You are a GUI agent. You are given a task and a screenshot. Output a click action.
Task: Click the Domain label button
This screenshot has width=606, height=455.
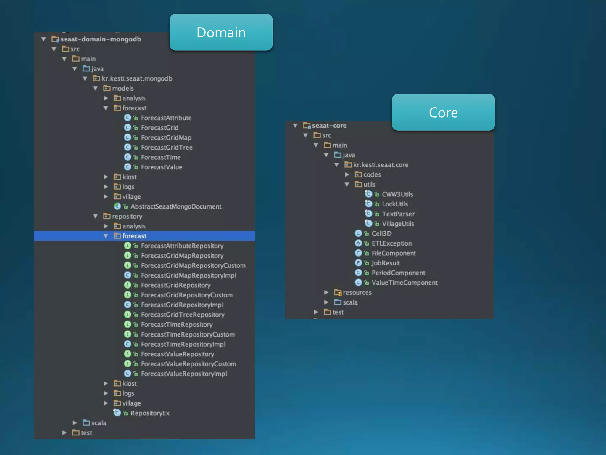[221, 32]
